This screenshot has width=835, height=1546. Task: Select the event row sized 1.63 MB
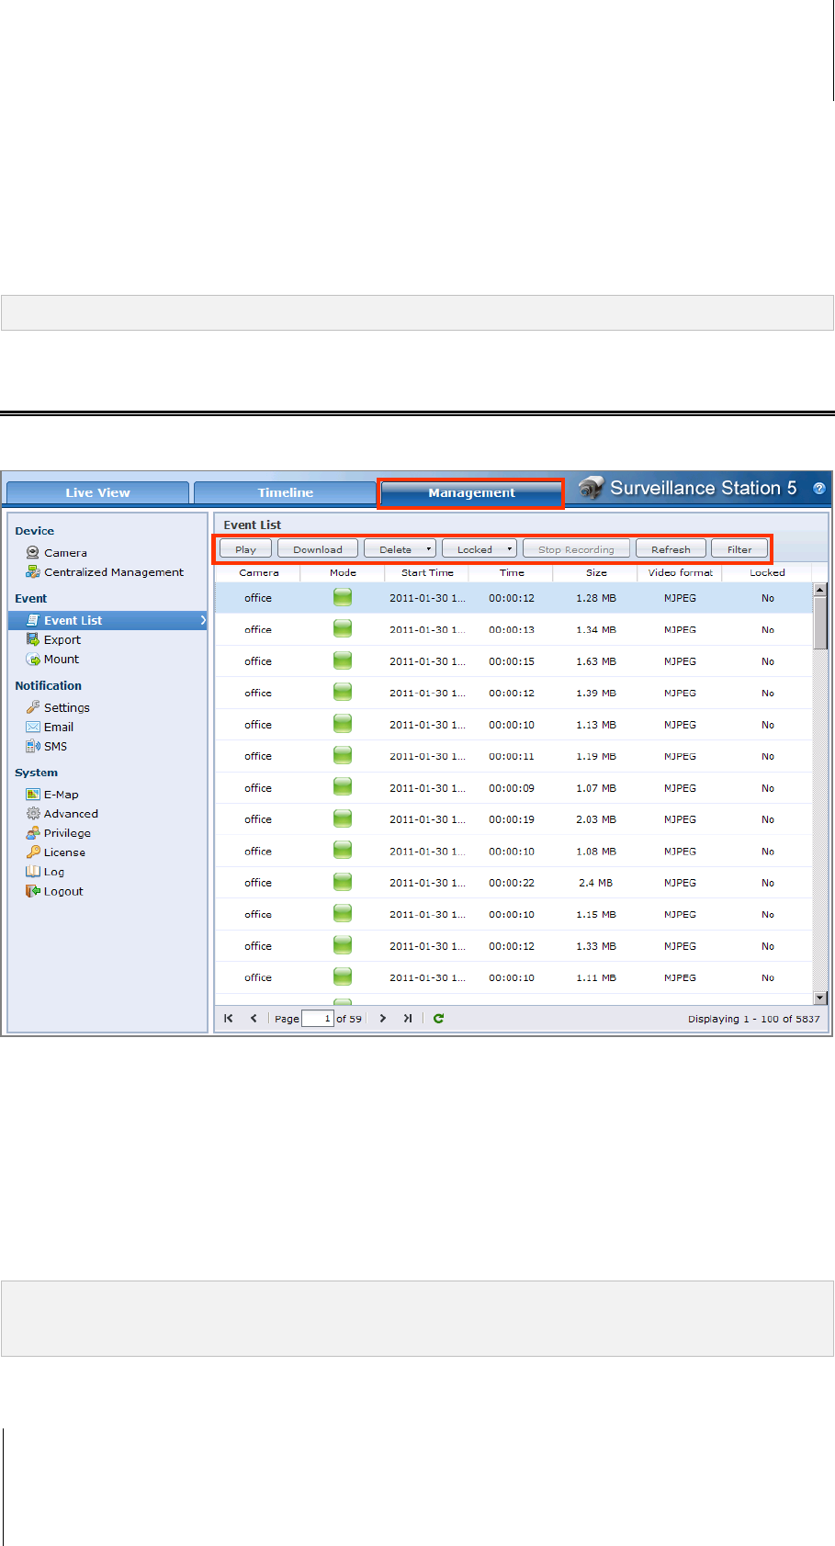pos(514,661)
